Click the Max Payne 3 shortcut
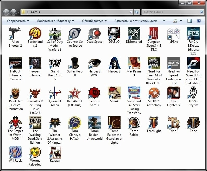Image resolution: width=207 pixels, height=171 pixels. (134, 63)
